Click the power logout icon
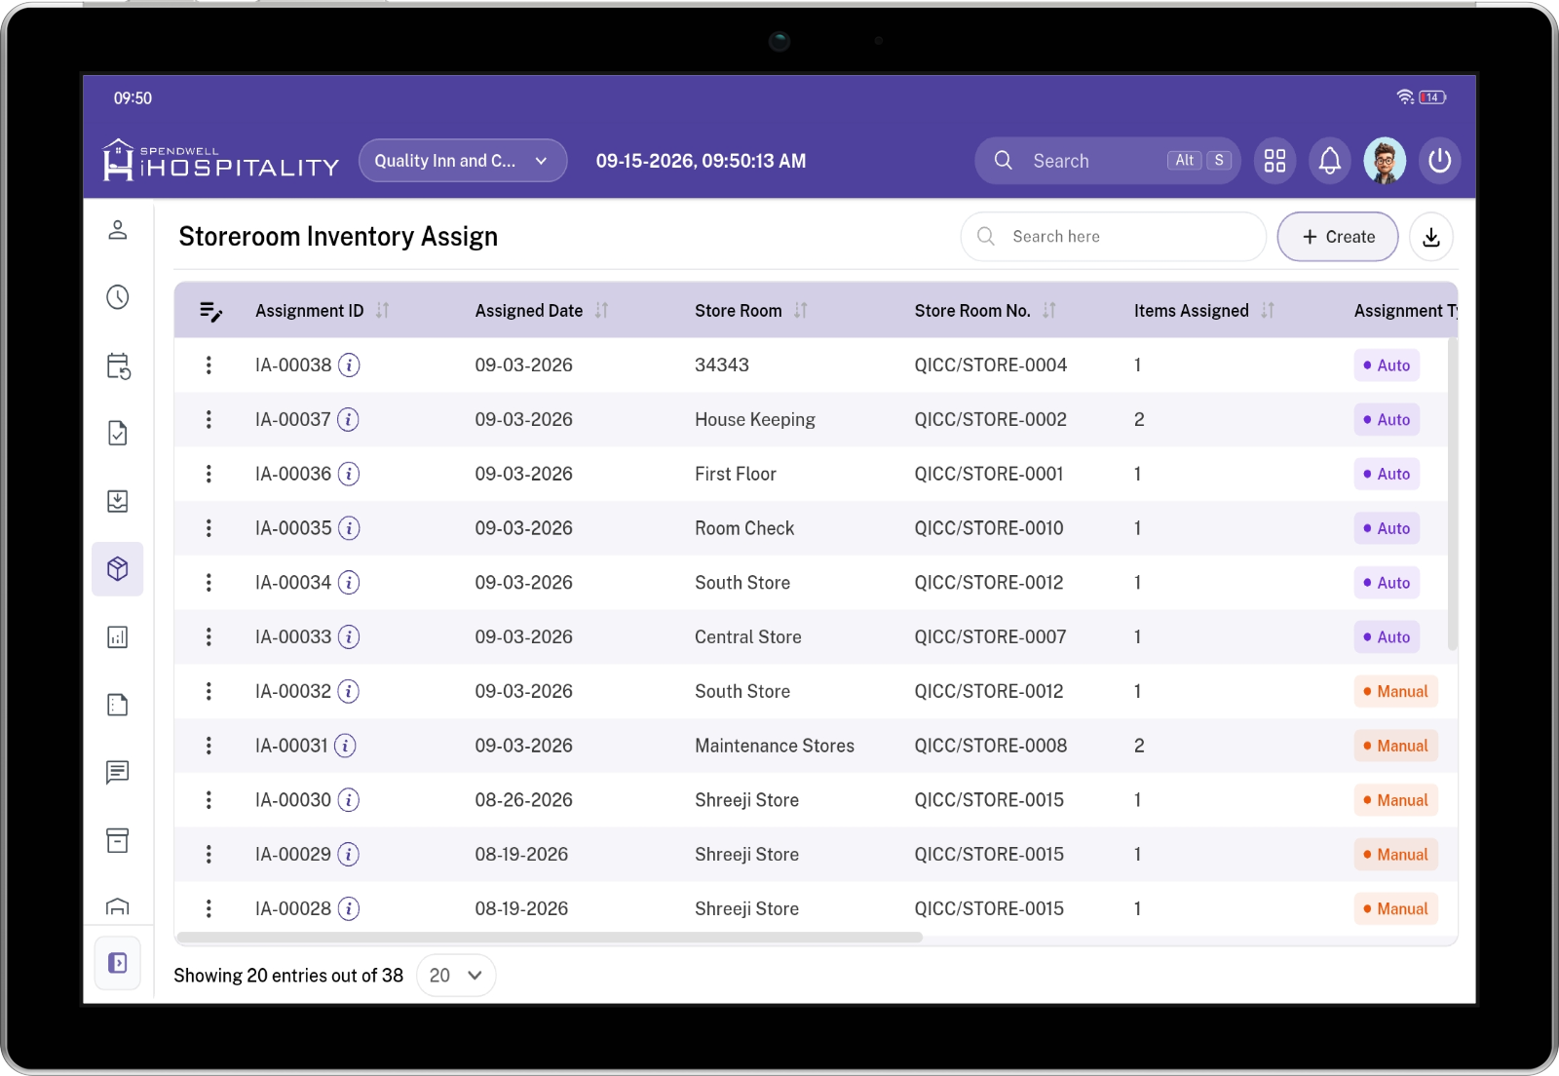This screenshot has height=1076, width=1559. tap(1439, 161)
